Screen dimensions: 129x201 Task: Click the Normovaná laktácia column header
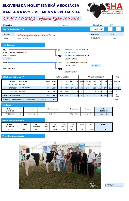pyautogui.click(x=96, y=77)
